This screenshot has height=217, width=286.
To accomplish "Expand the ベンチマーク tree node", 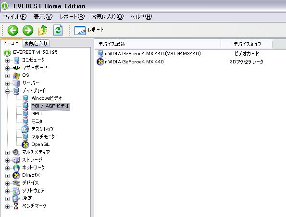I will (x=7, y=206).
